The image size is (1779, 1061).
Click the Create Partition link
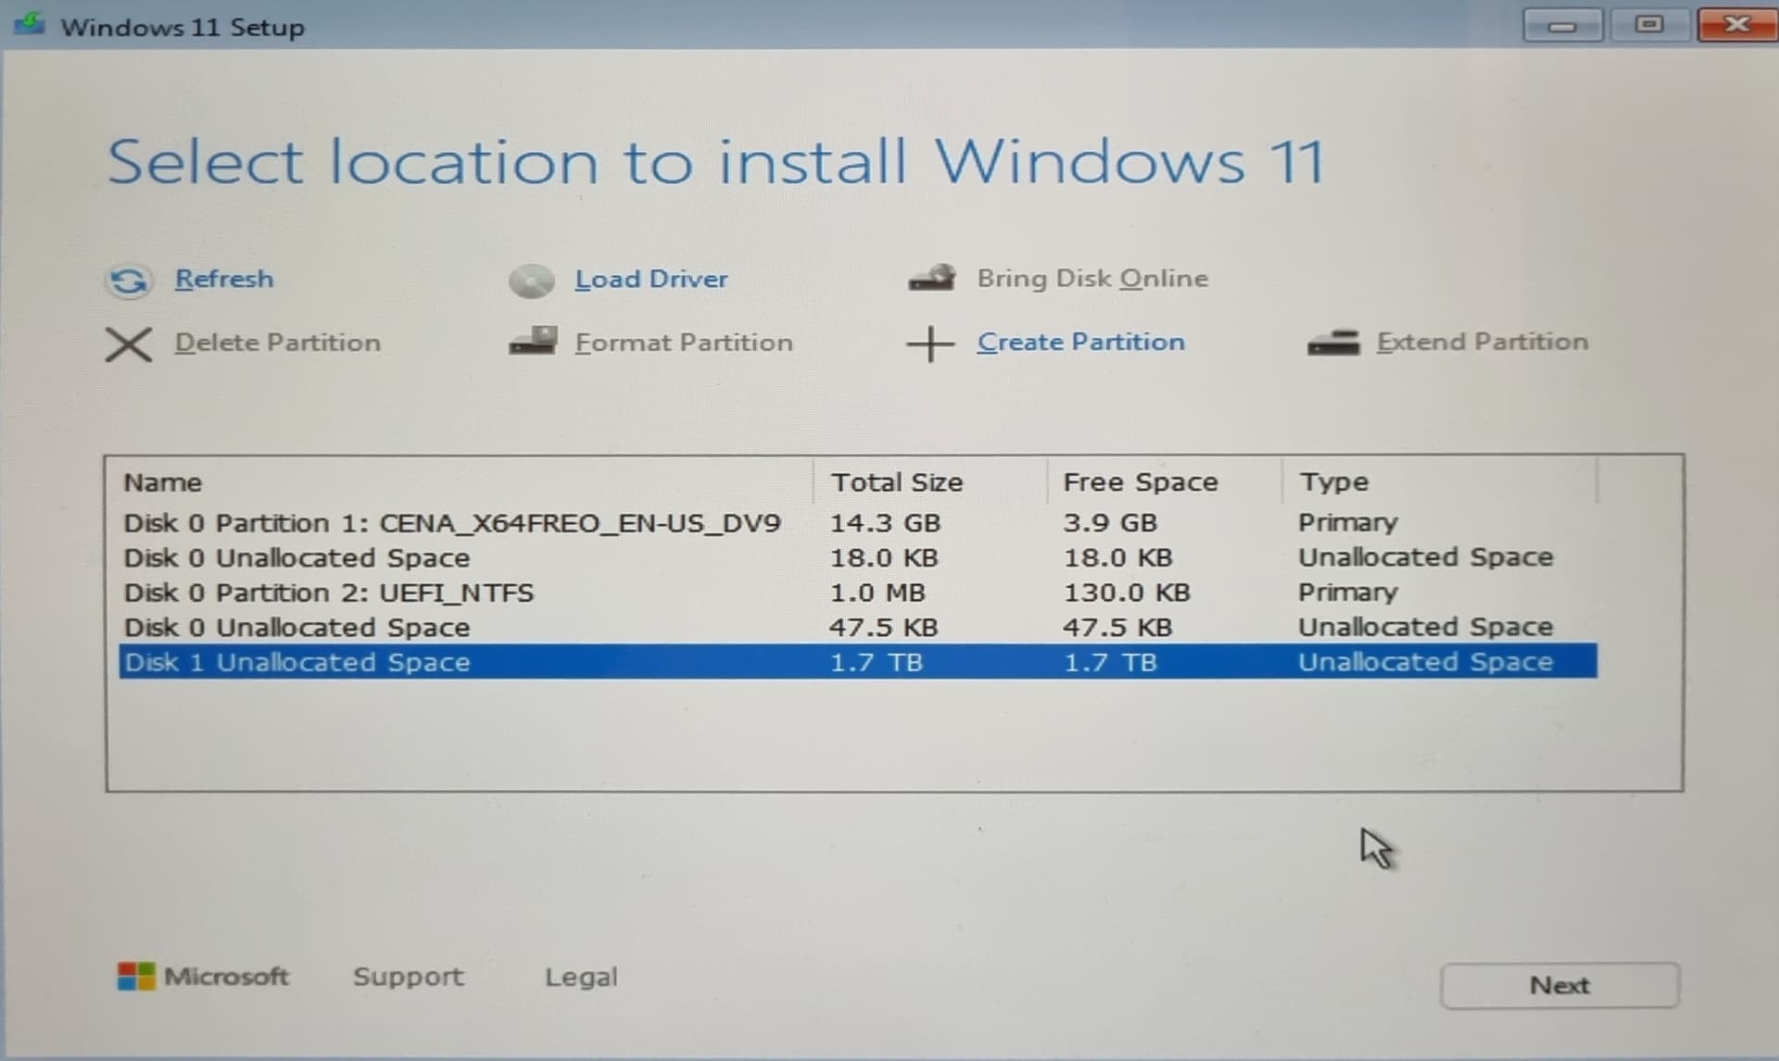(1080, 342)
